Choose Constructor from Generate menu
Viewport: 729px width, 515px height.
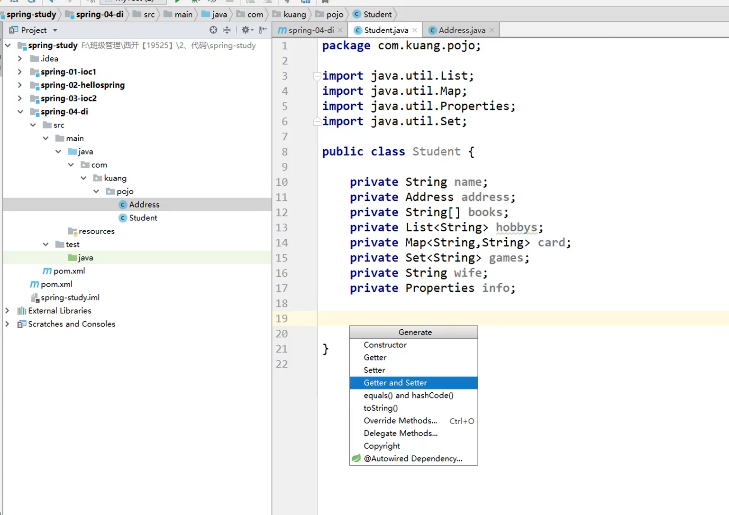pos(413,345)
